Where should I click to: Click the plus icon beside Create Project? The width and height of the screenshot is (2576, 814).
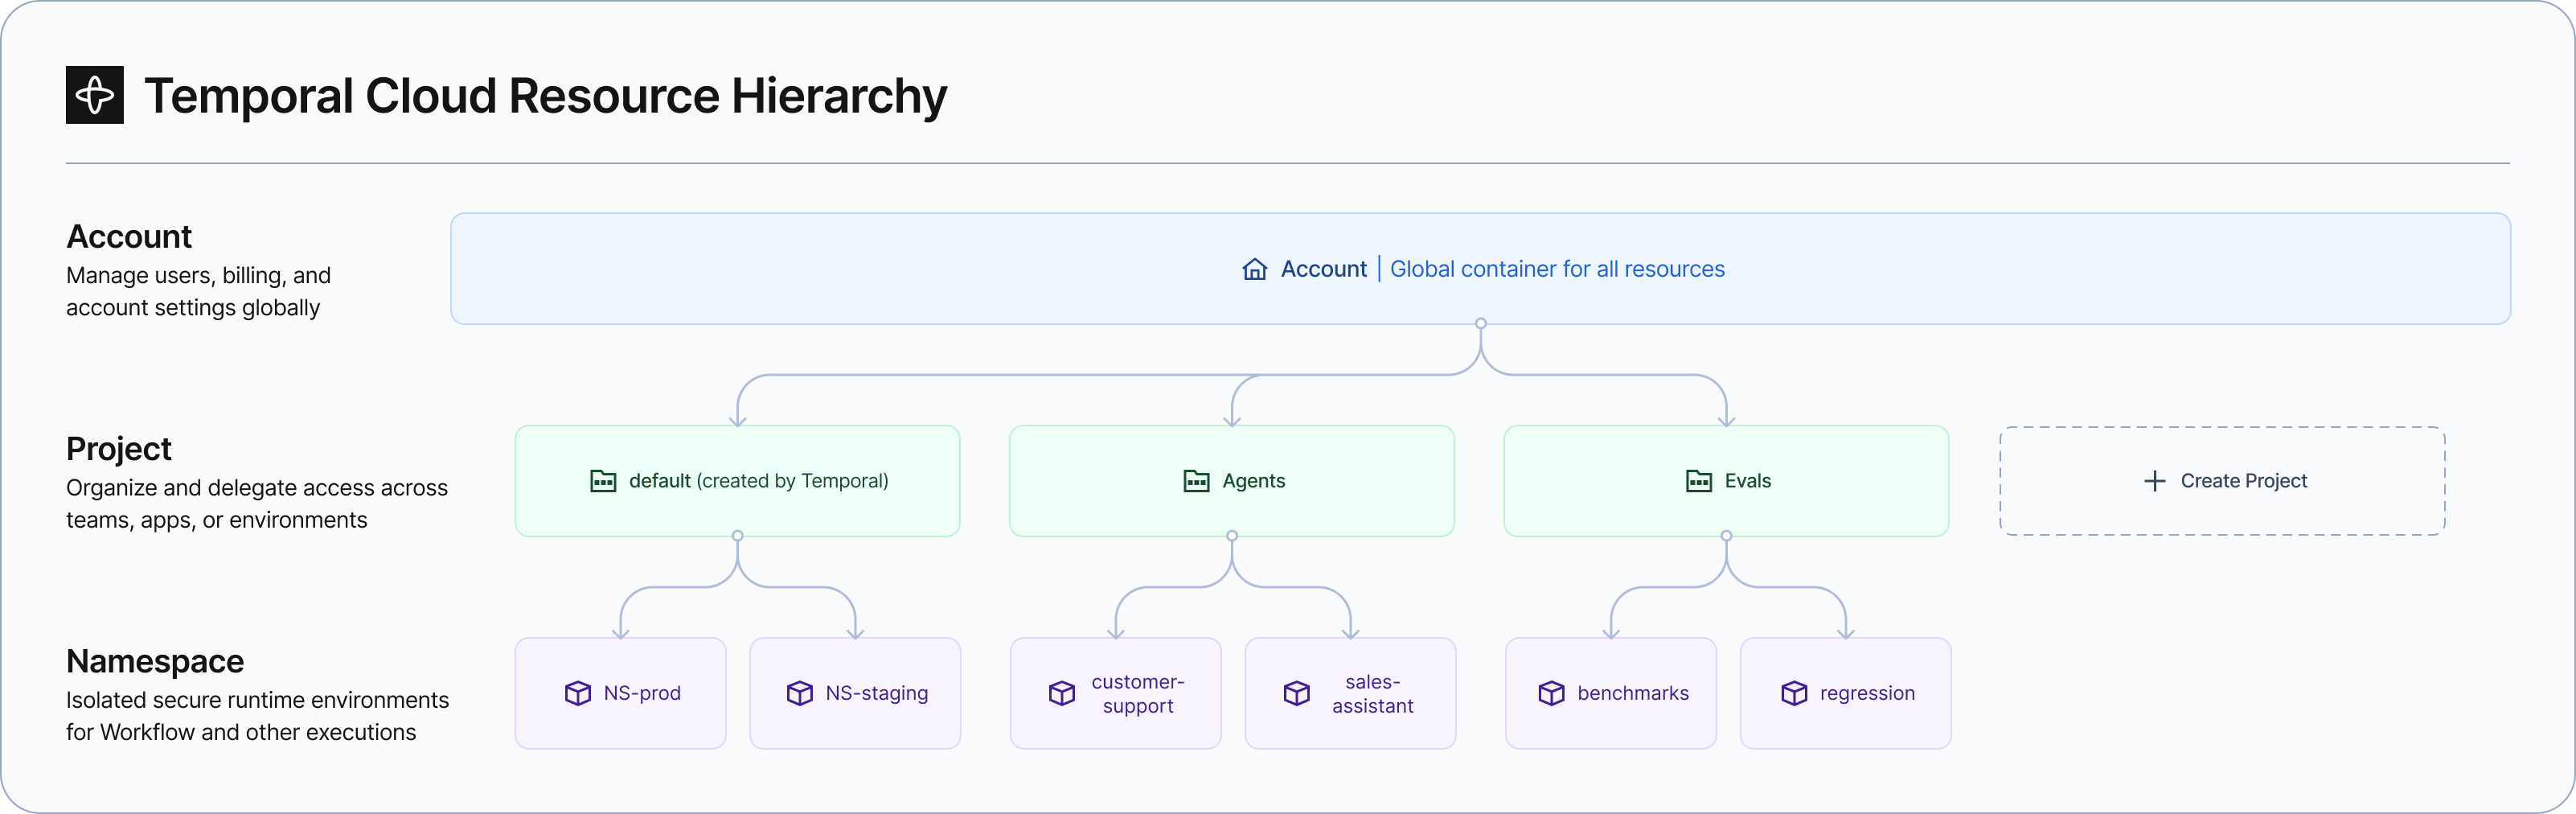(2154, 481)
